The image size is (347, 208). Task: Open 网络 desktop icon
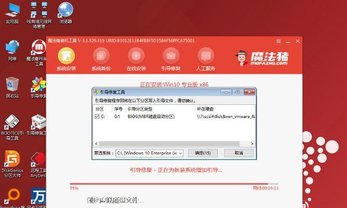click(x=12, y=50)
